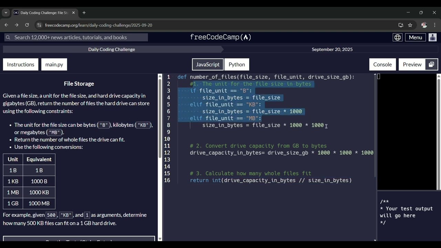The image size is (441, 248).
Task: Click the return statement on line 16
Action: [x=271, y=180]
